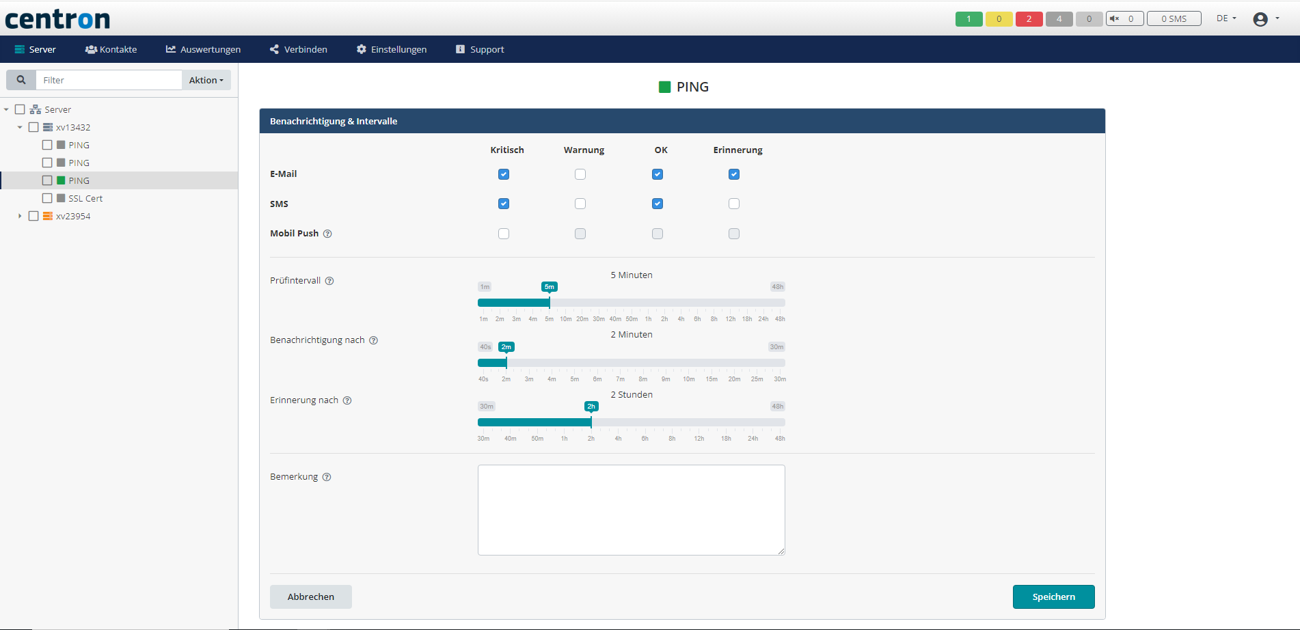
Task: Open the DE language dropdown
Action: [1225, 18]
